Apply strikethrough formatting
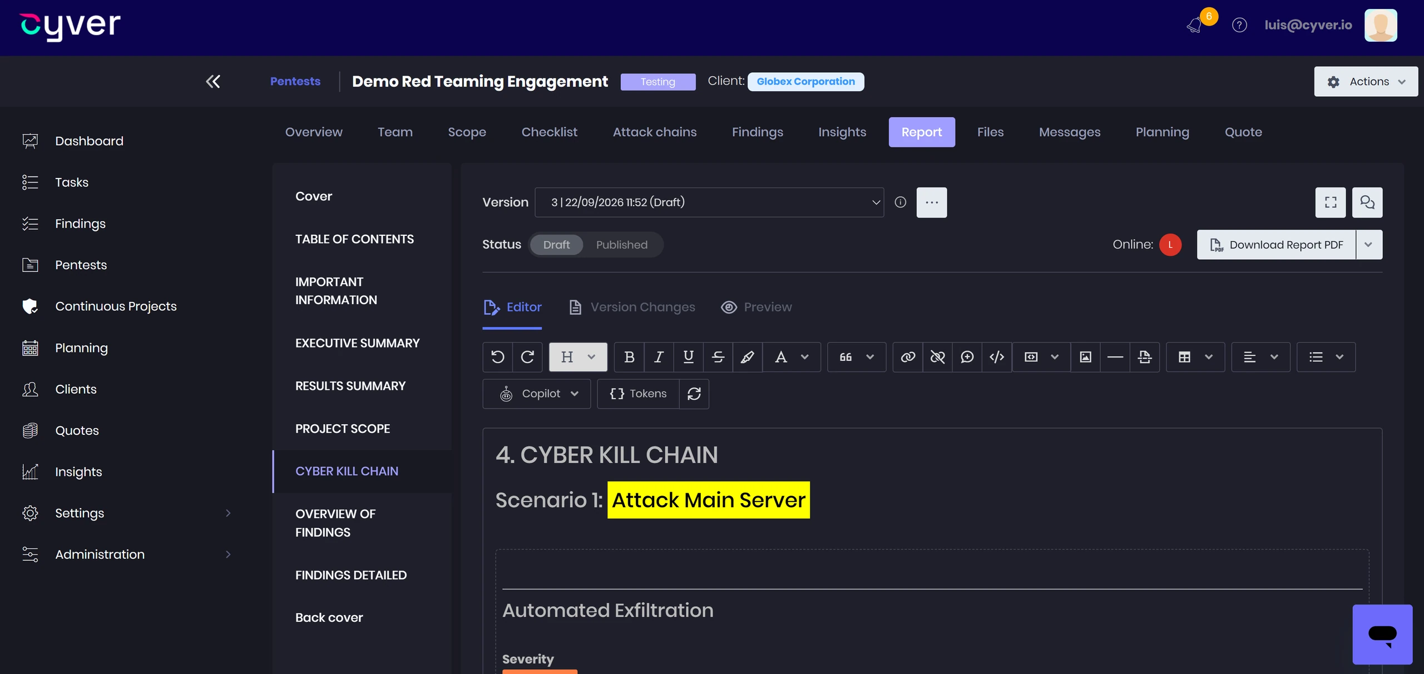Image resolution: width=1424 pixels, height=674 pixels. click(x=718, y=357)
